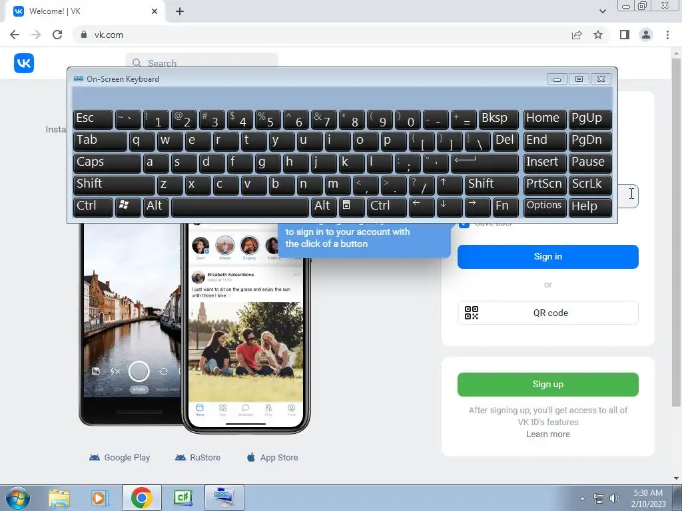Click the space bar key

(240, 207)
